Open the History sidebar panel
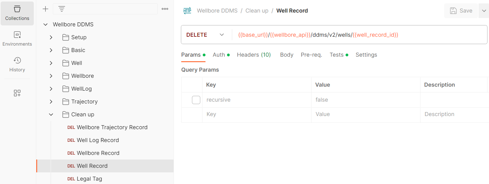The height and width of the screenshot is (184, 489). click(17, 65)
